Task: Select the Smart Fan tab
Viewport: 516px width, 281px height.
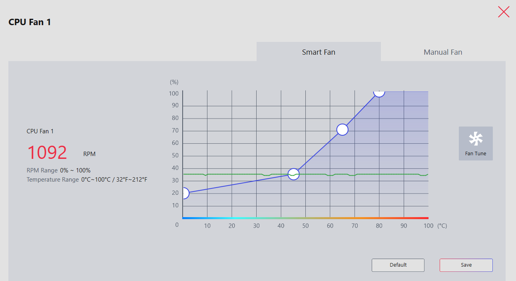Action: [x=319, y=52]
